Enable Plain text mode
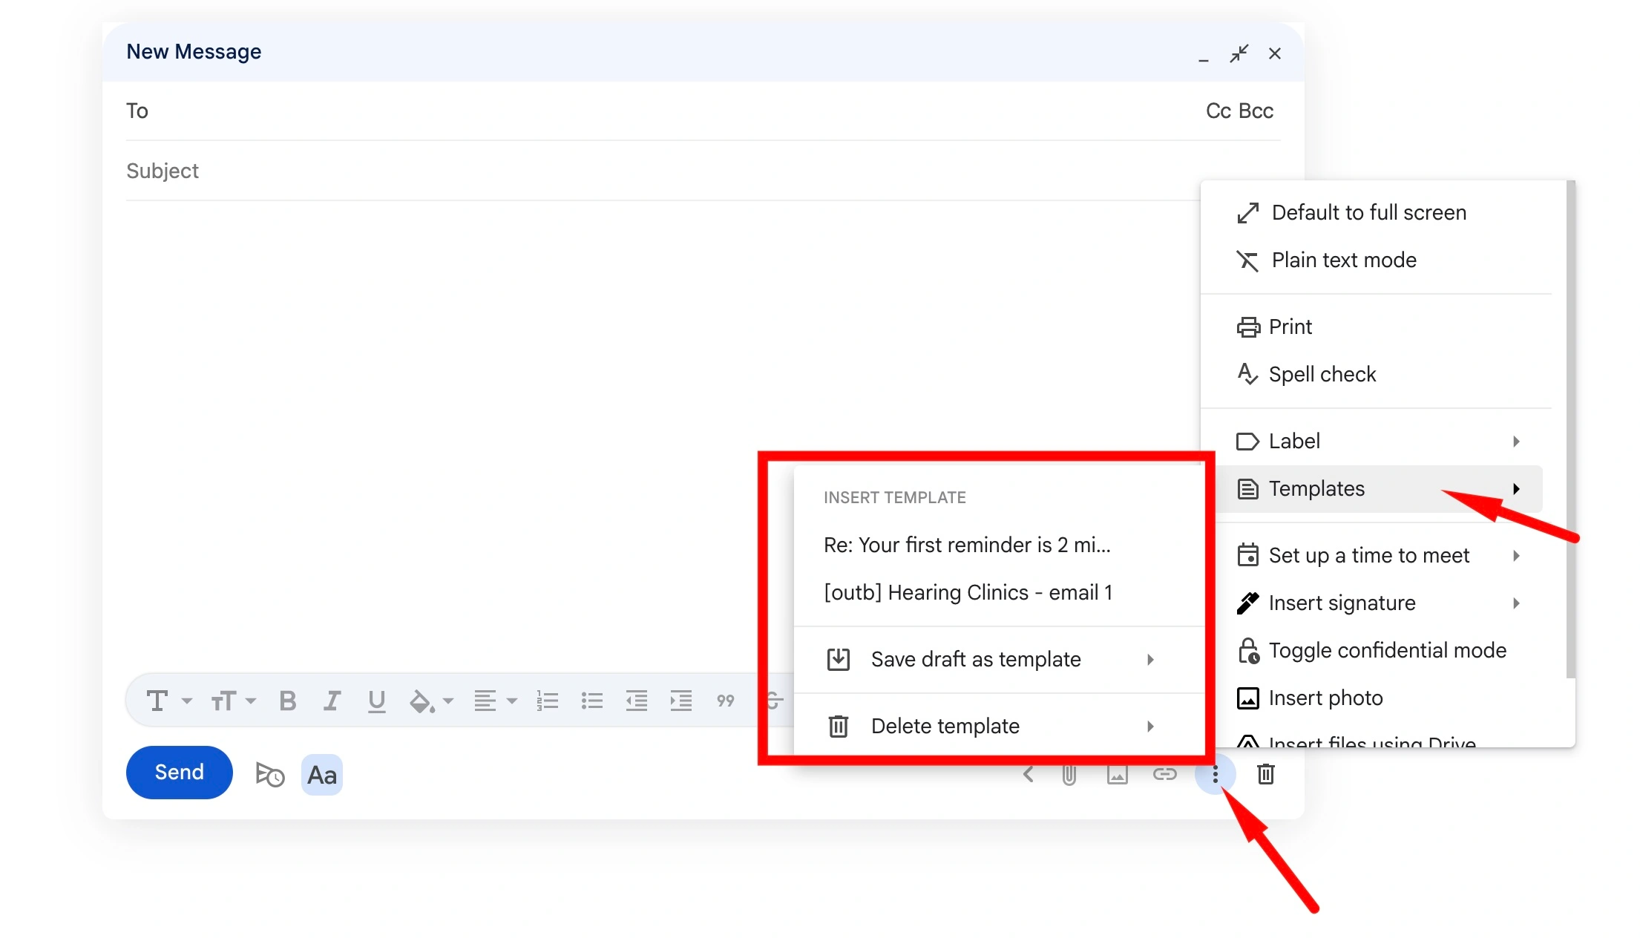The image size is (1640, 944). pyautogui.click(x=1379, y=260)
